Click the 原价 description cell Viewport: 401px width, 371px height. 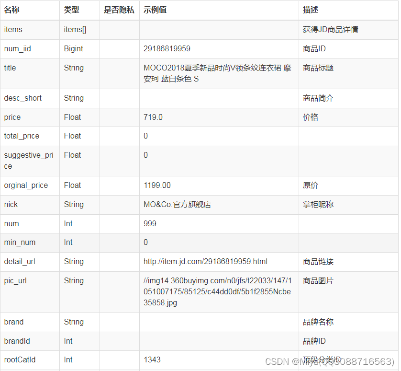point(311,185)
